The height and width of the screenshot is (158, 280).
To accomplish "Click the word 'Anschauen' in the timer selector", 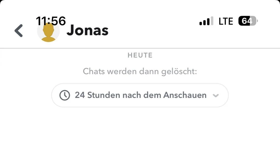I will click(185, 95).
